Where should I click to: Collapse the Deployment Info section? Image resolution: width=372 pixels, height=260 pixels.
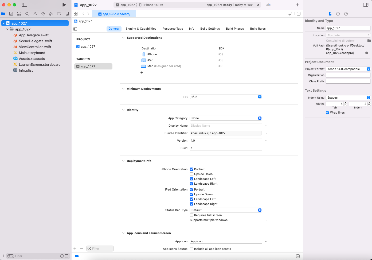coord(123,161)
